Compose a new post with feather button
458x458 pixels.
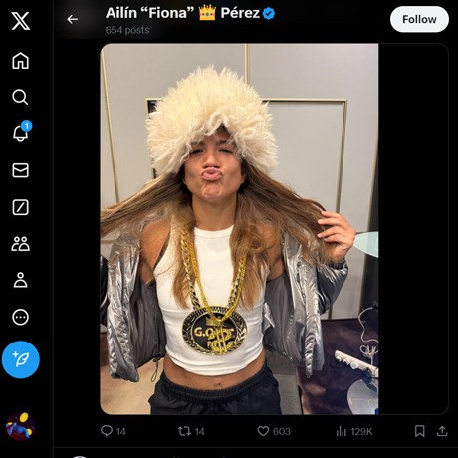tap(21, 359)
